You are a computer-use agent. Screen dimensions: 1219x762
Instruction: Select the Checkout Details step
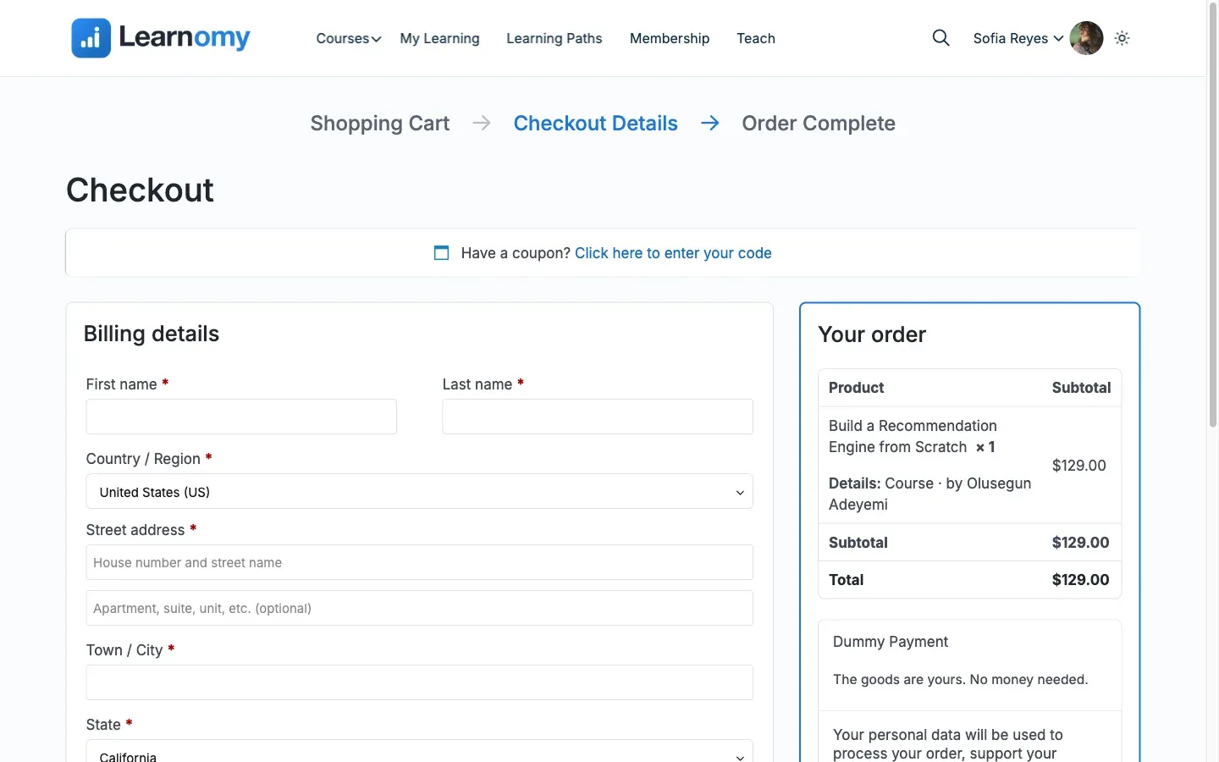pyautogui.click(x=596, y=124)
